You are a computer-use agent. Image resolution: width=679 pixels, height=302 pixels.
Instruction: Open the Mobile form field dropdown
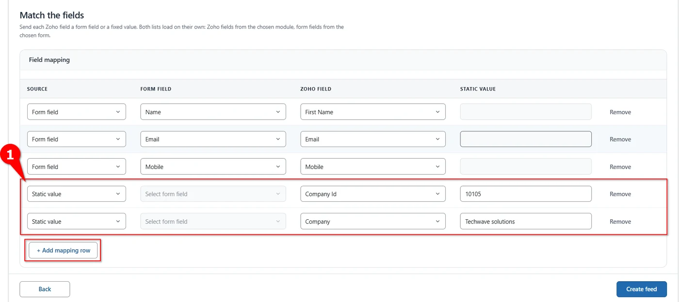pos(213,166)
